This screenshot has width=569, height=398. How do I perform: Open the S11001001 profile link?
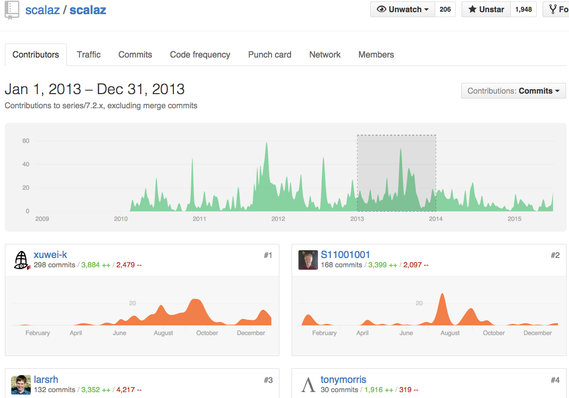pyautogui.click(x=345, y=255)
